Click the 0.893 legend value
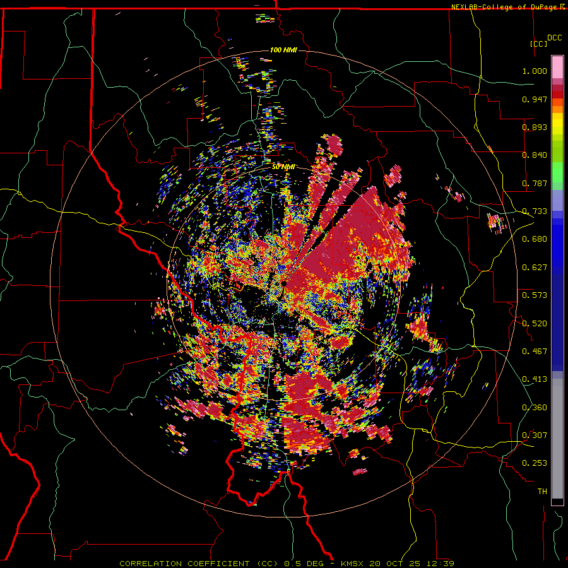This screenshot has height=568, width=568. click(x=535, y=127)
